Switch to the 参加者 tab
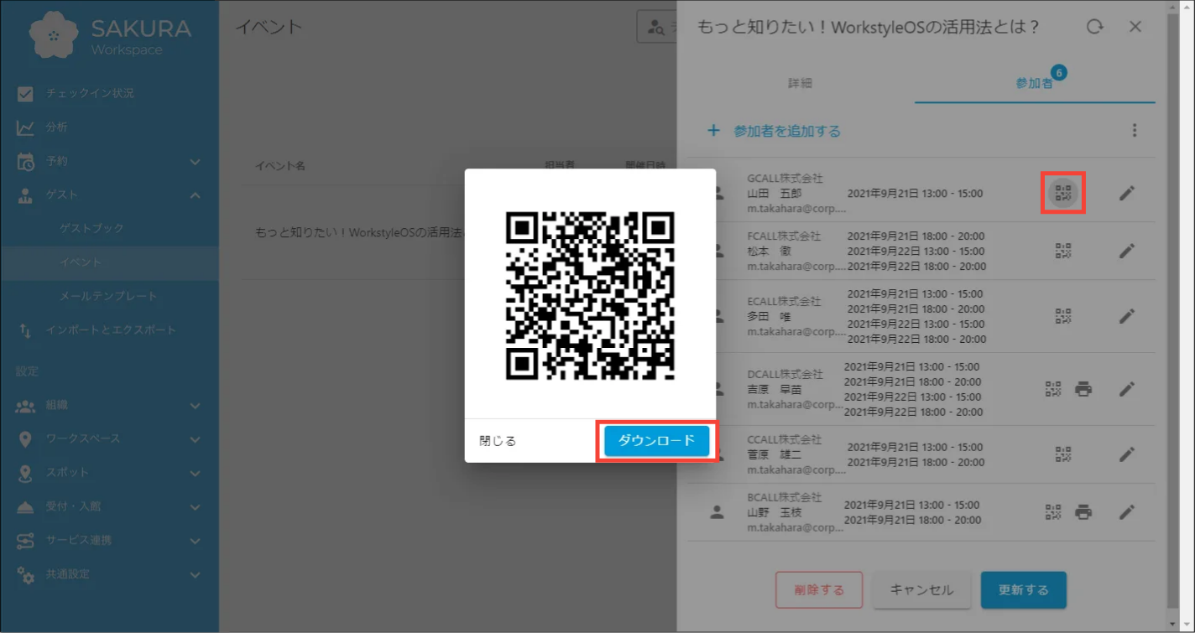Viewport: 1195px width, 633px height. (x=1035, y=84)
